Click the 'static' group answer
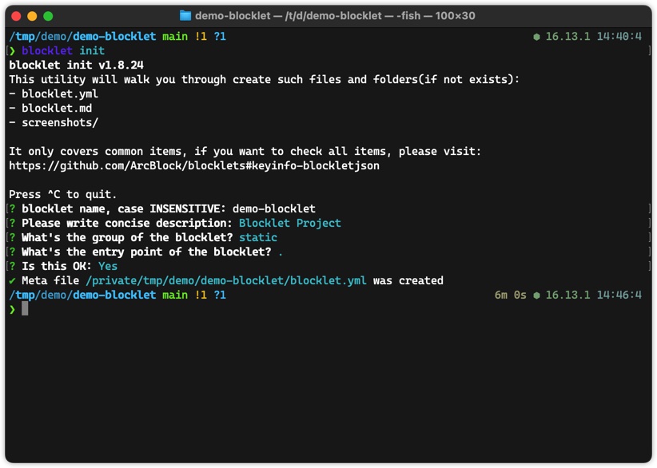The image size is (657, 468). click(x=258, y=238)
